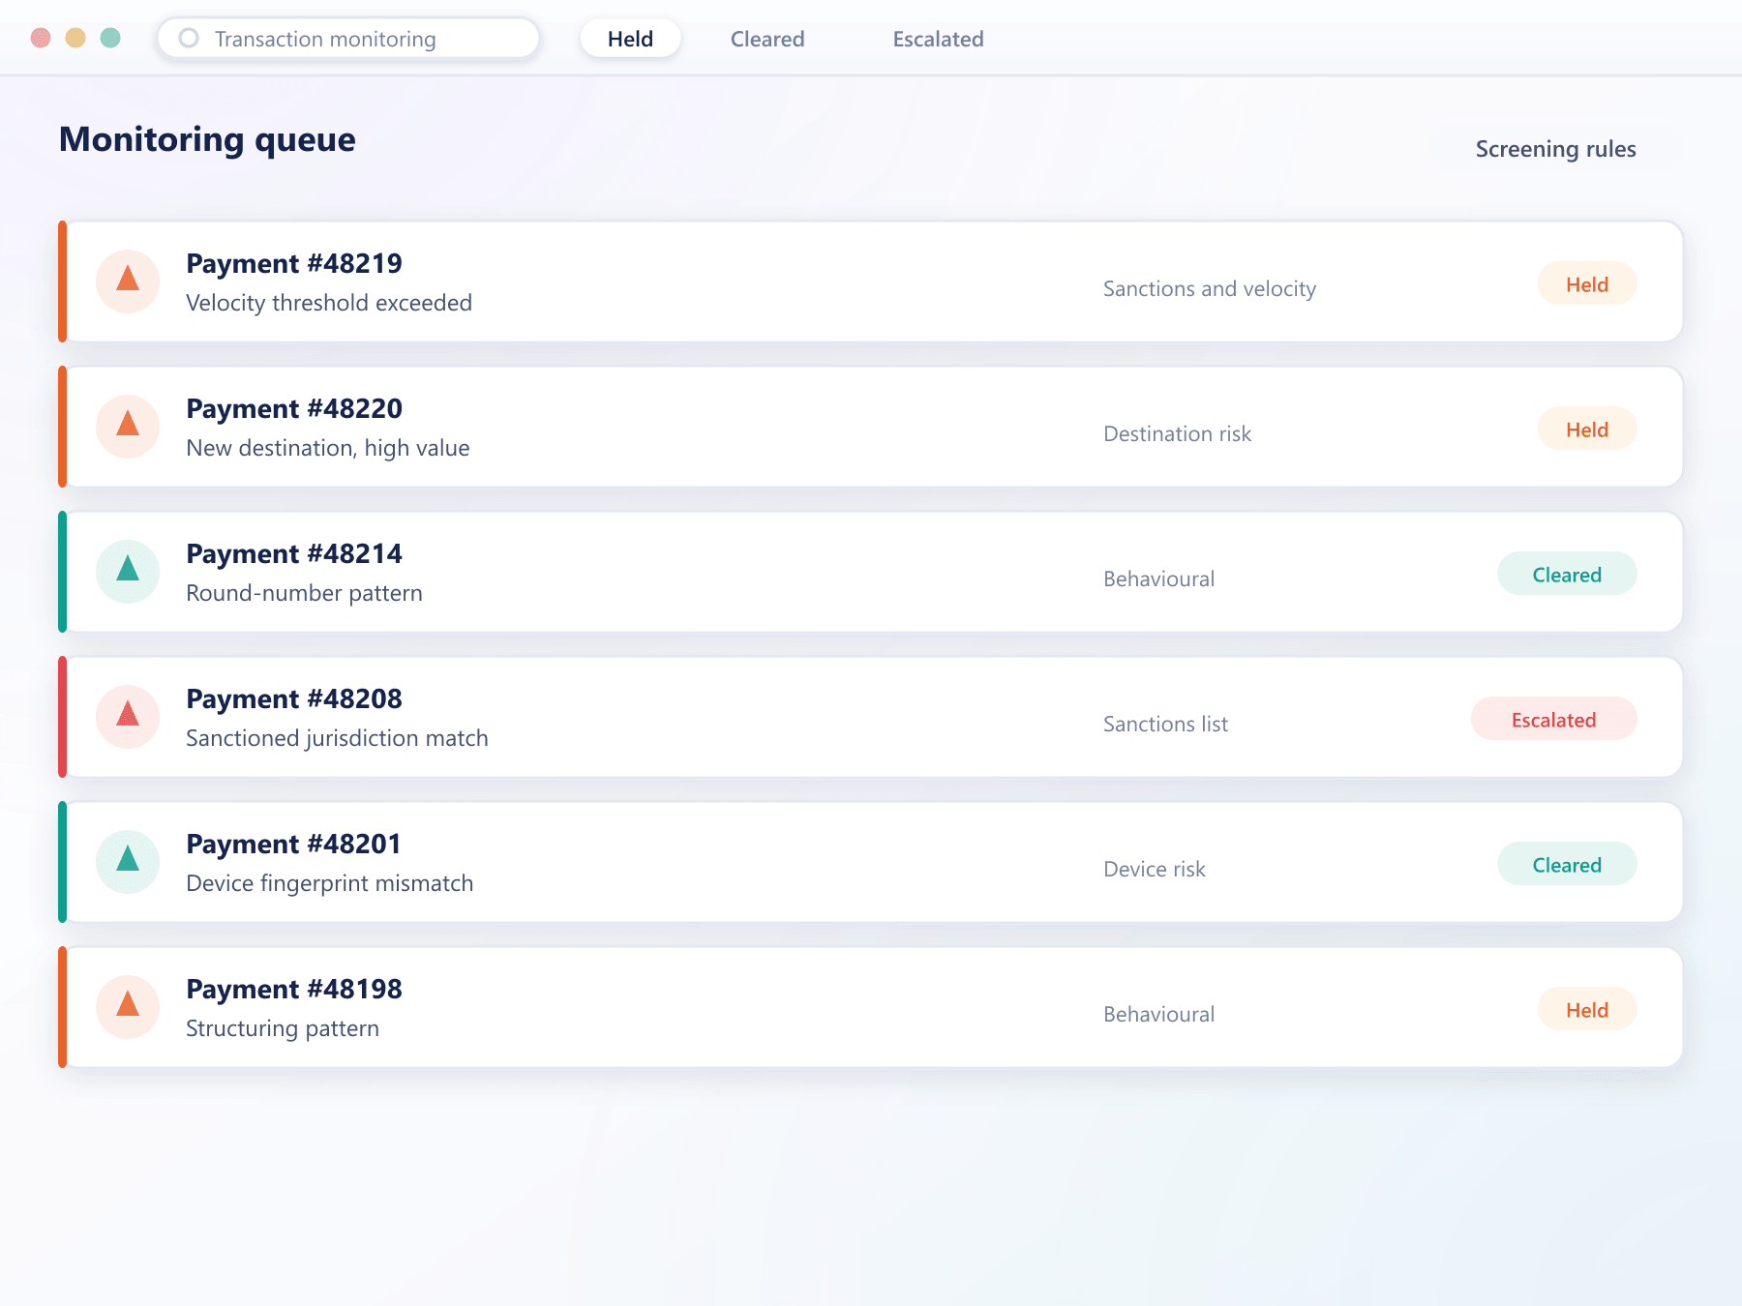Click the 'Sanctions list' rule label
1742x1306 pixels.
(1165, 725)
